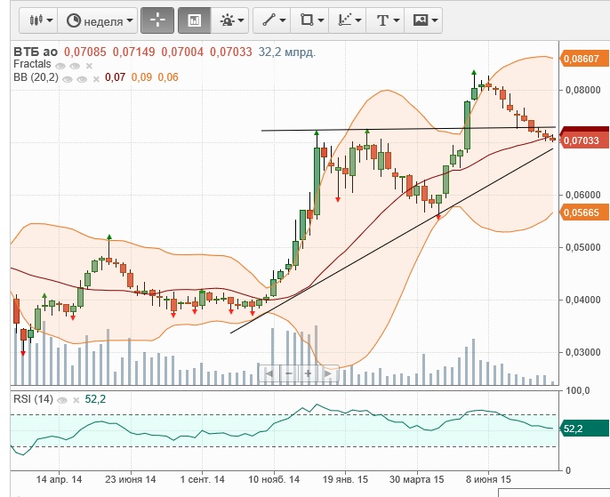Screen dimensions: 610x497
Task: Click the high value 0,07149
Action: pos(133,52)
